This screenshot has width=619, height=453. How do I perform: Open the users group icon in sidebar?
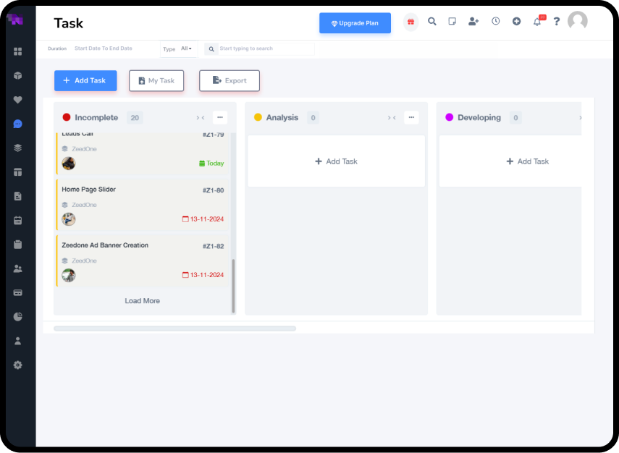tap(18, 268)
